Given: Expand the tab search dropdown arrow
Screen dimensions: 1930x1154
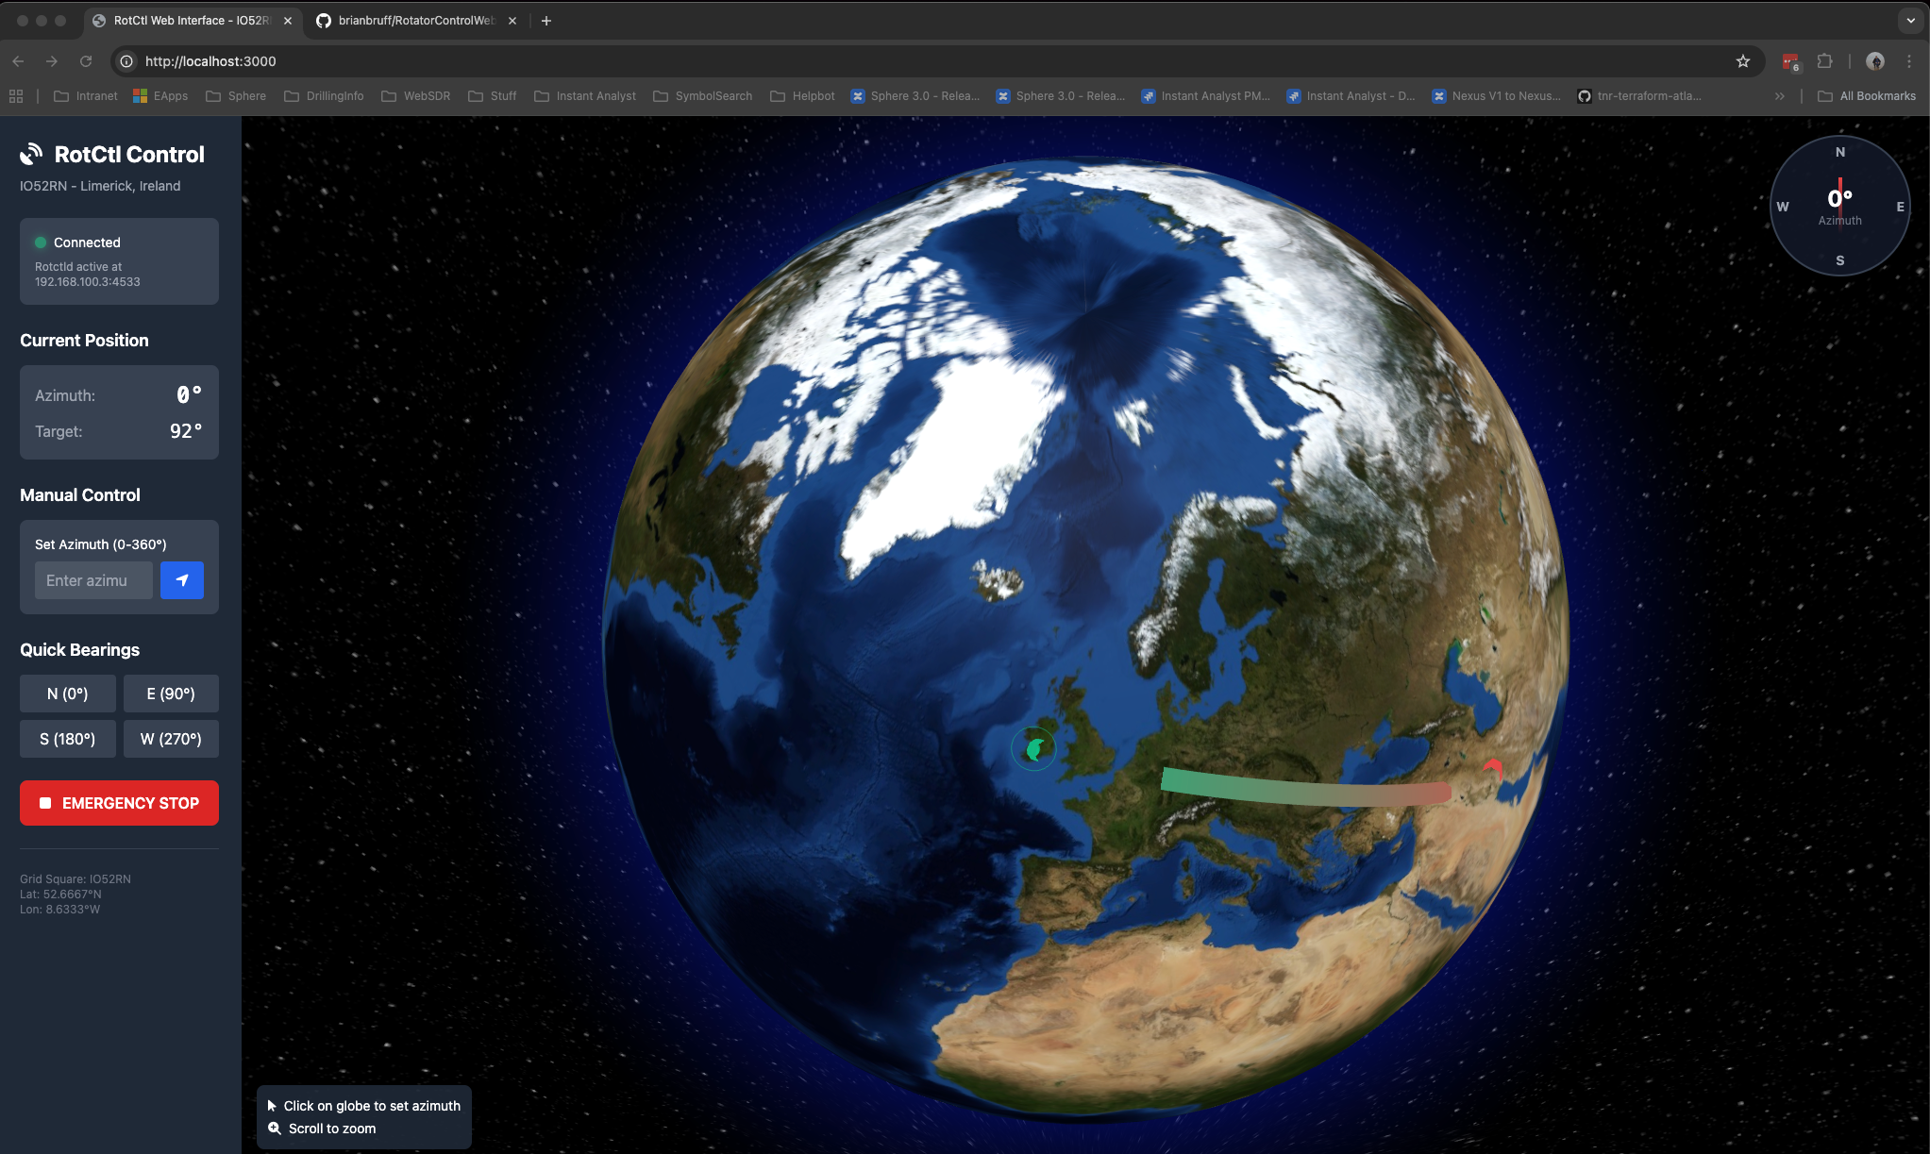Looking at the screenshot, I should click(x=1911, y=21).
